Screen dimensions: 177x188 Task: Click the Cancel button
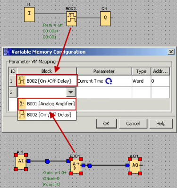click(x=133, y=124)
